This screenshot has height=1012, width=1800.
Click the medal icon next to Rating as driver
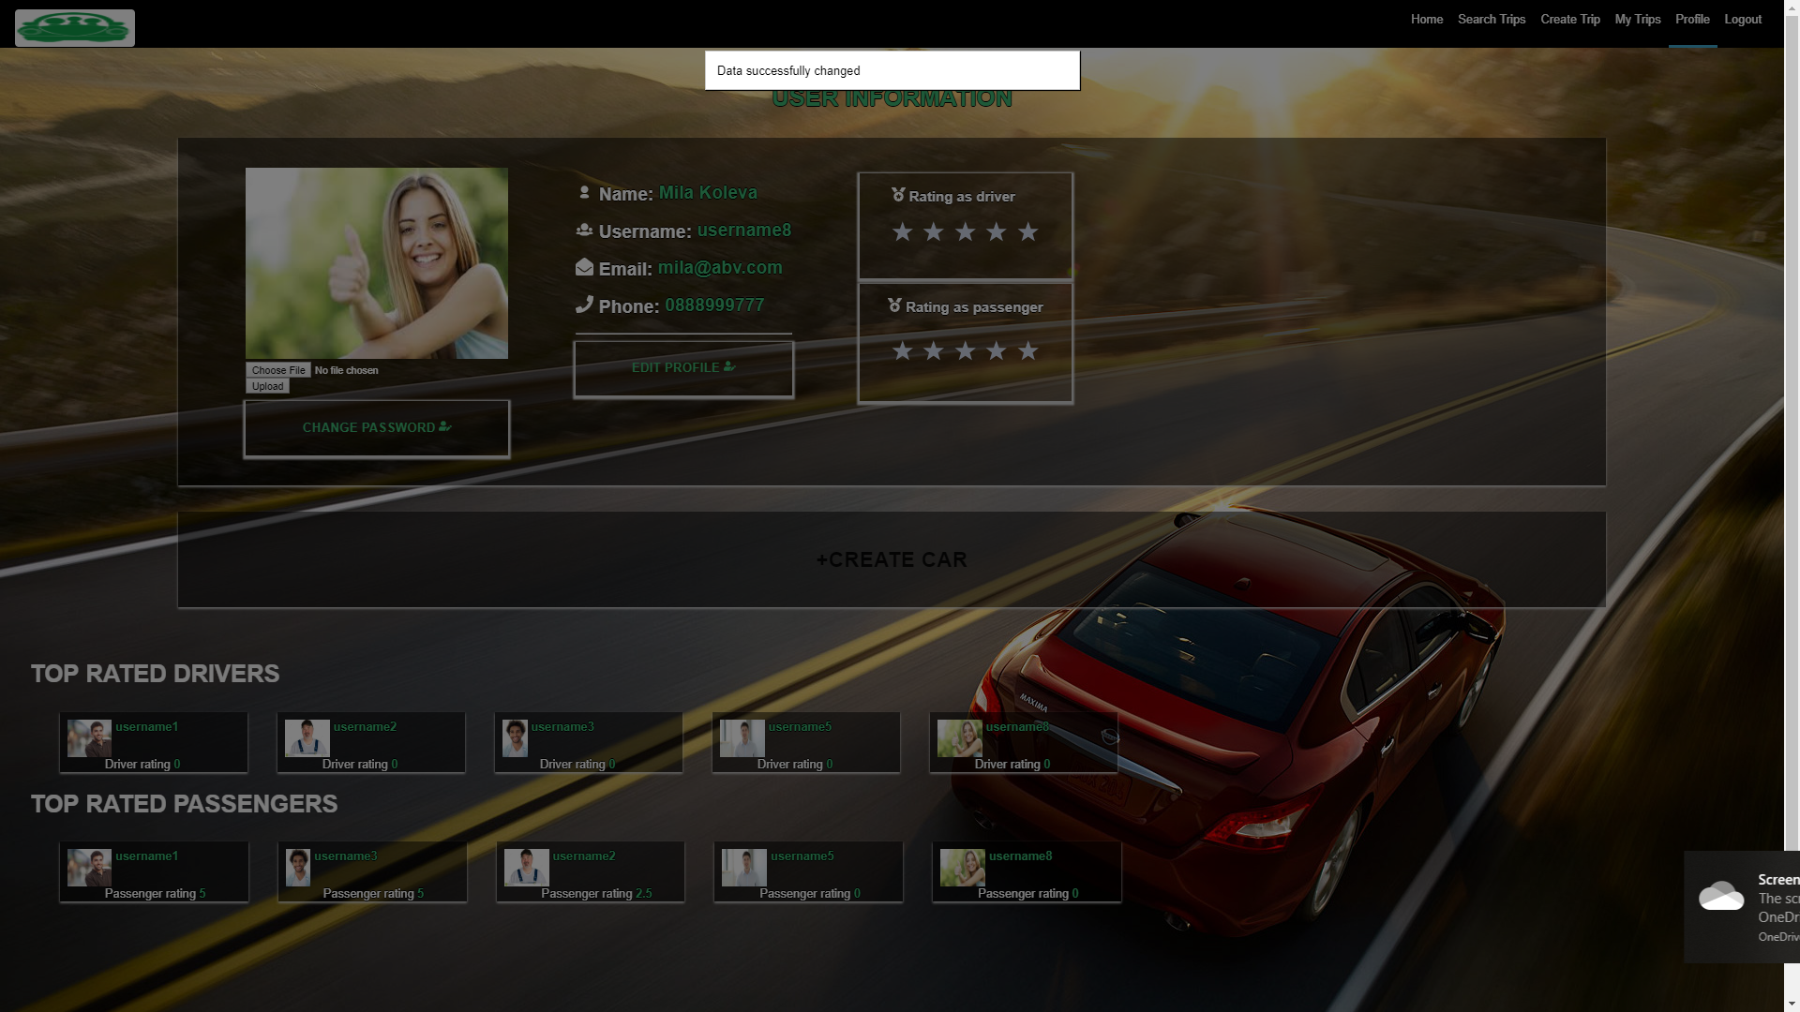click(898, 195)
